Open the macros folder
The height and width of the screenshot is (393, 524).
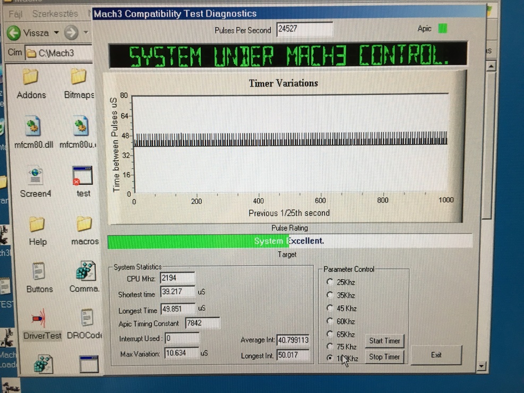coord(84,225)
